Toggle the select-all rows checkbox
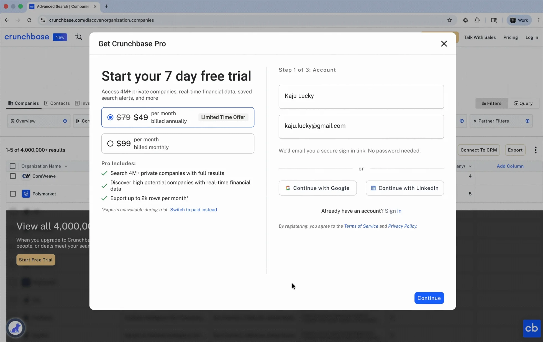Image resolution: width=543 pixels, height=342 pixels. coord(12,166)
